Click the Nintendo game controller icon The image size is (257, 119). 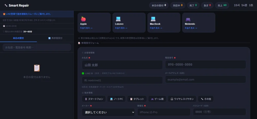(x=188, y=19)
